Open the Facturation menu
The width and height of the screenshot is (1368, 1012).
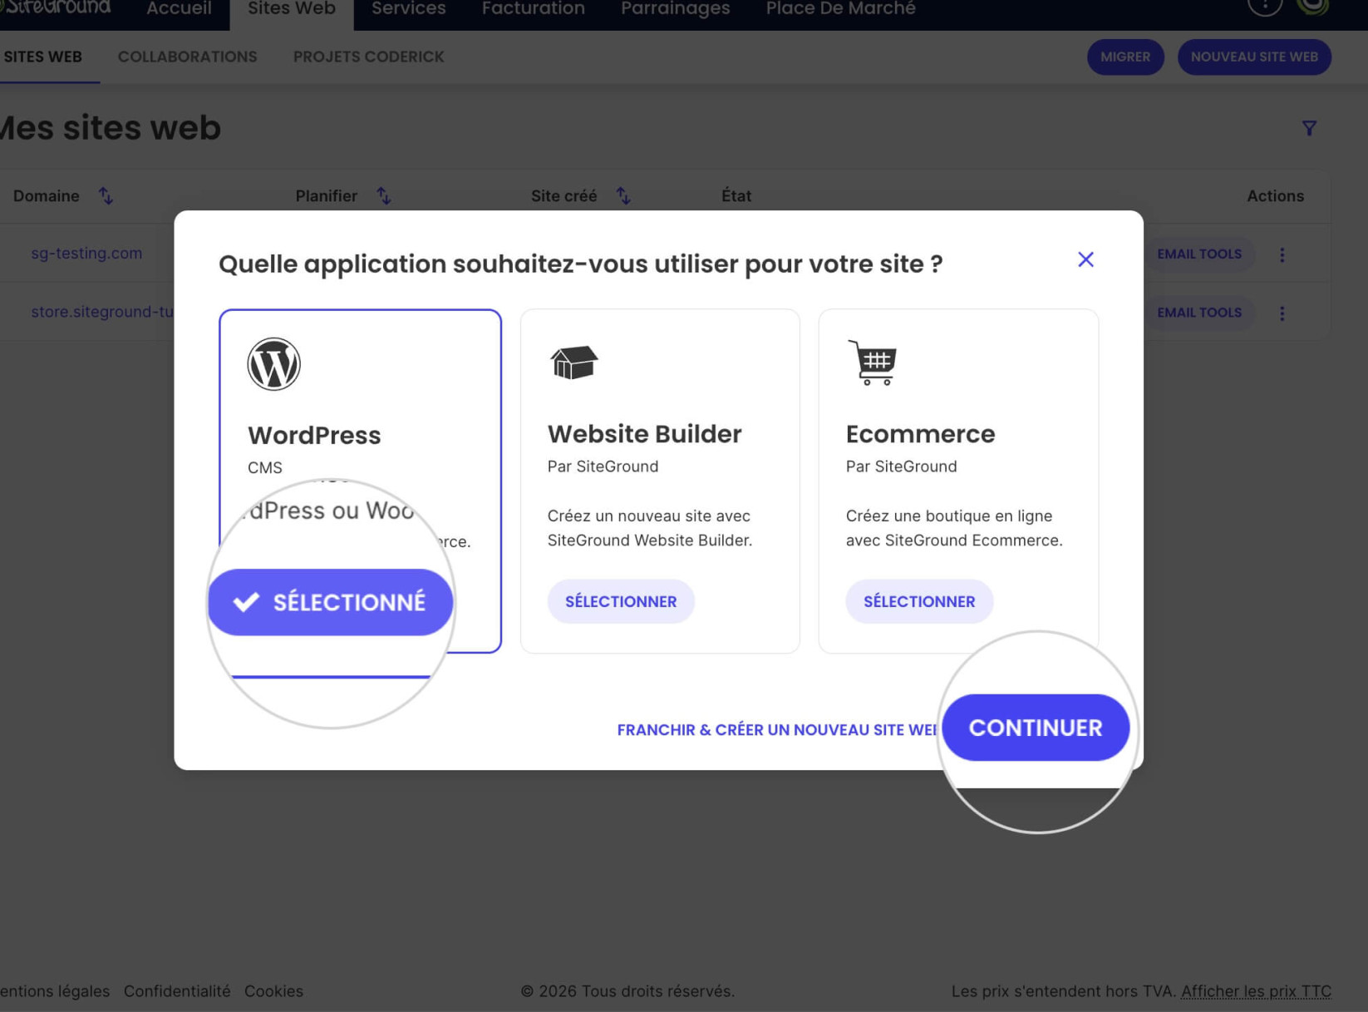534,9
